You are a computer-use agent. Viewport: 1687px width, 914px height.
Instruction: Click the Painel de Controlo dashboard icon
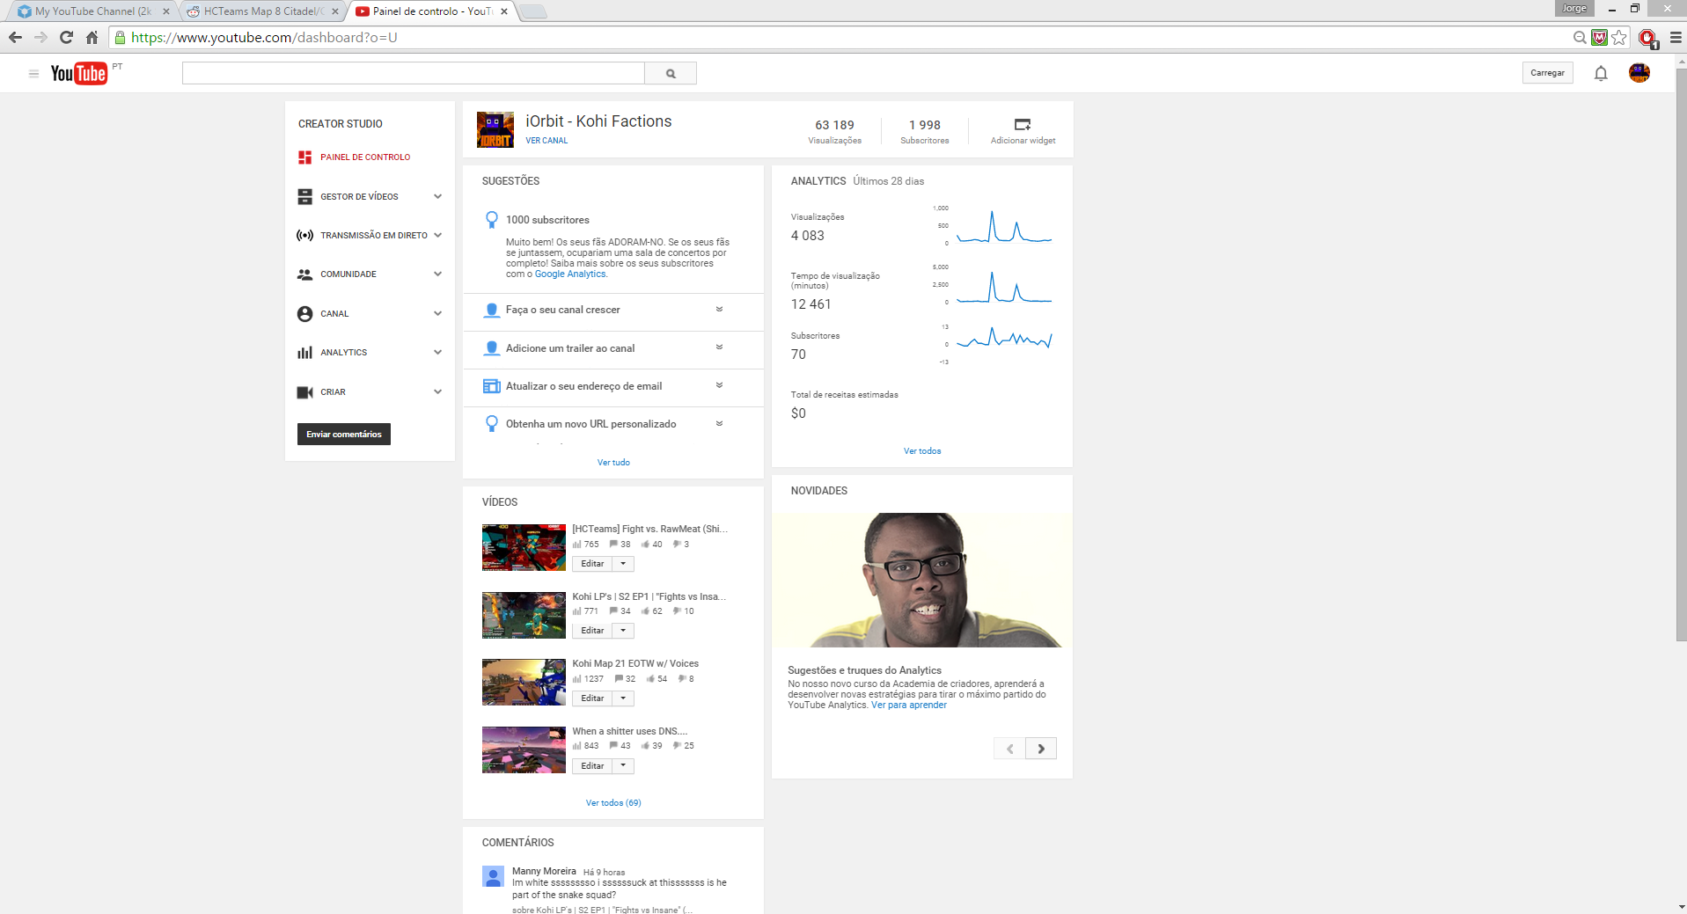(304, 157)
